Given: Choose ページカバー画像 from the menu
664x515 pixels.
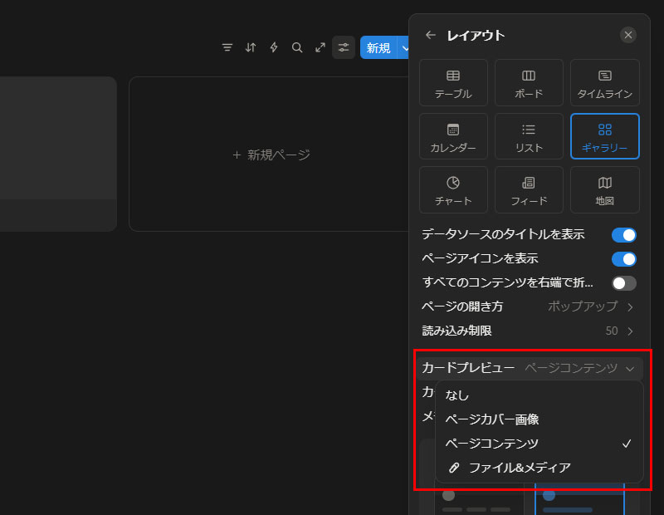Looking at the screenshot, I should [492, 419].
